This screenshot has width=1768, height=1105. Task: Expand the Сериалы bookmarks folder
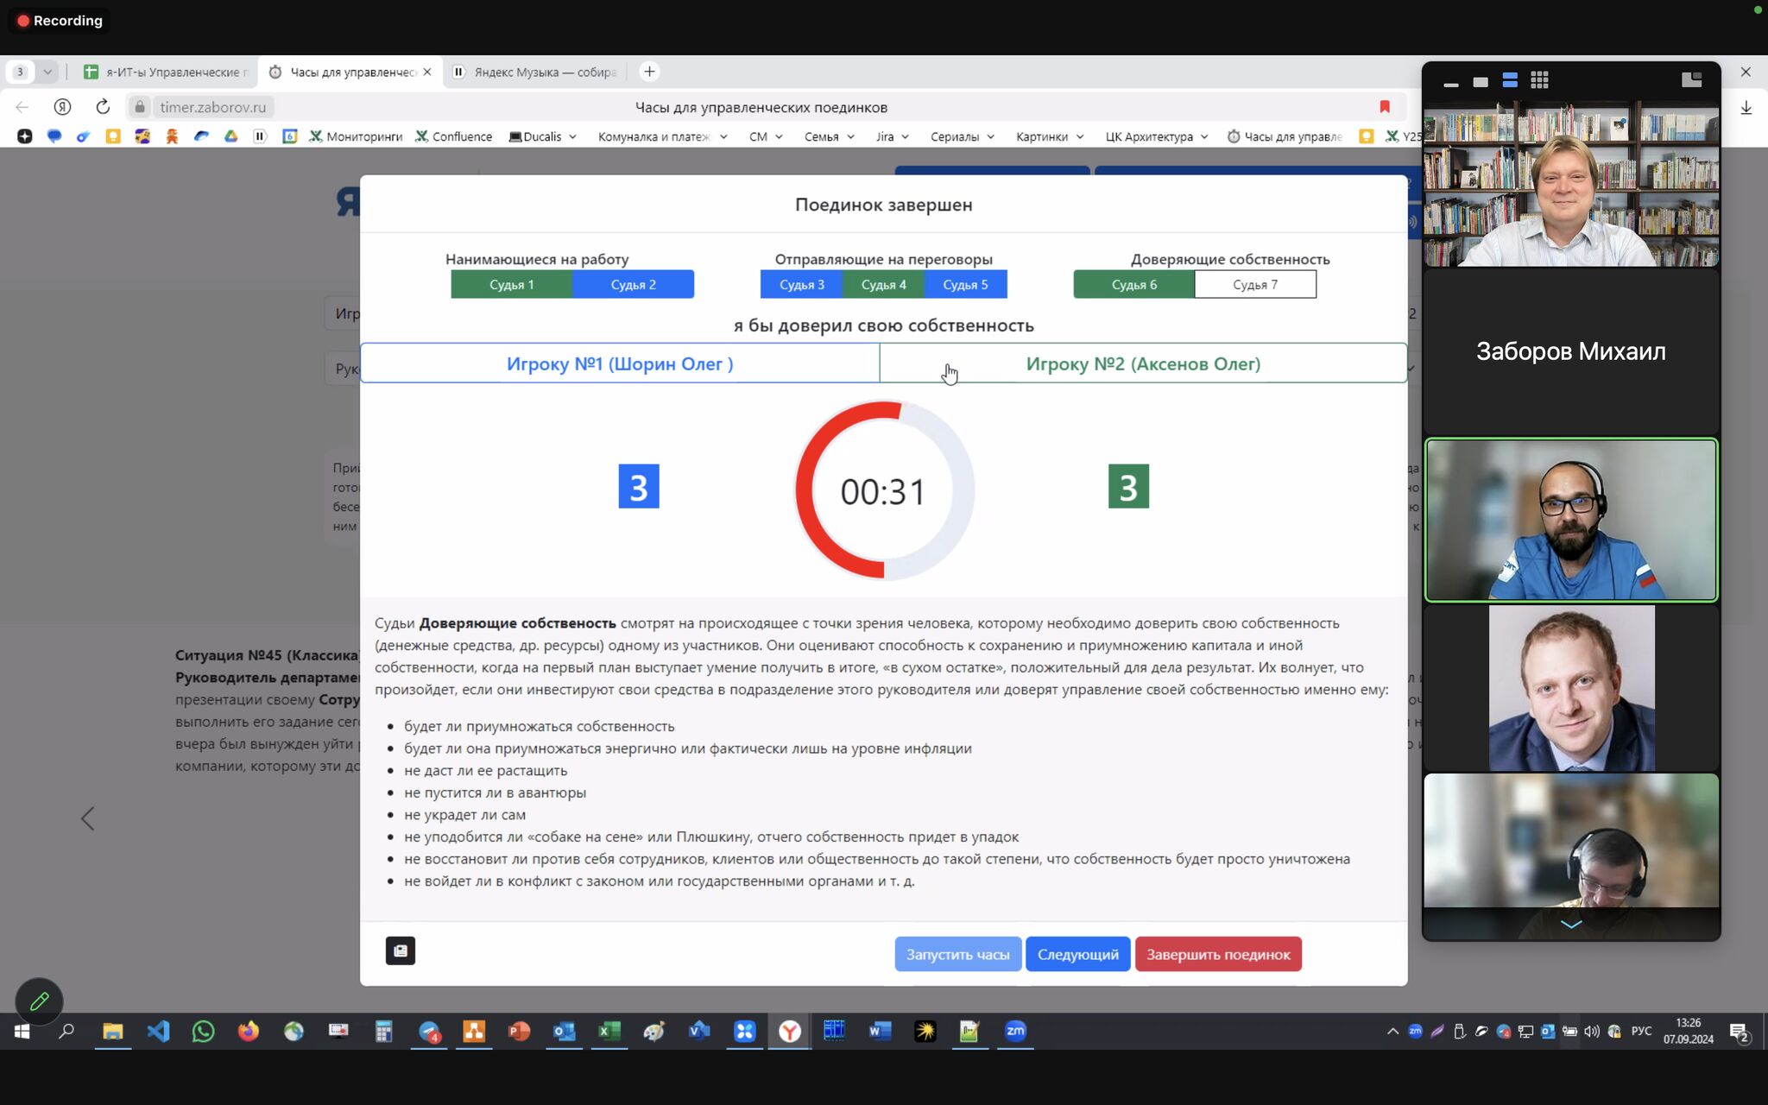pyautogui.click(x=962, y=136)
